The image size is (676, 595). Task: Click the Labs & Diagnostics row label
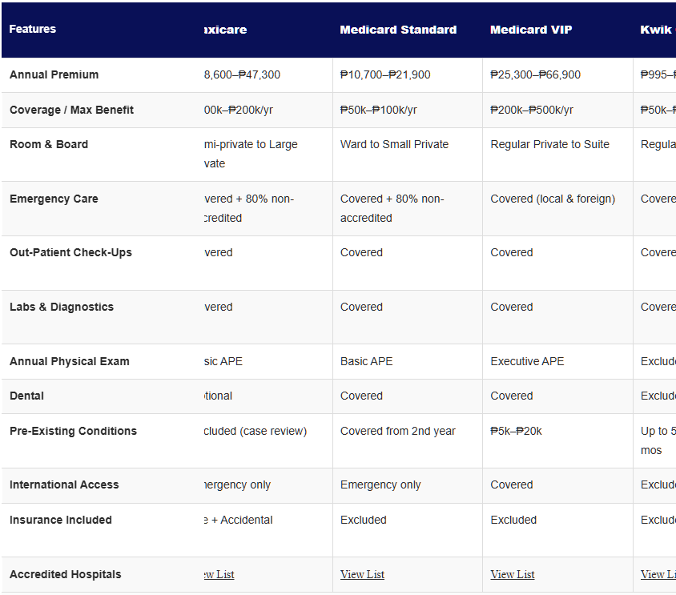[59, 307]
